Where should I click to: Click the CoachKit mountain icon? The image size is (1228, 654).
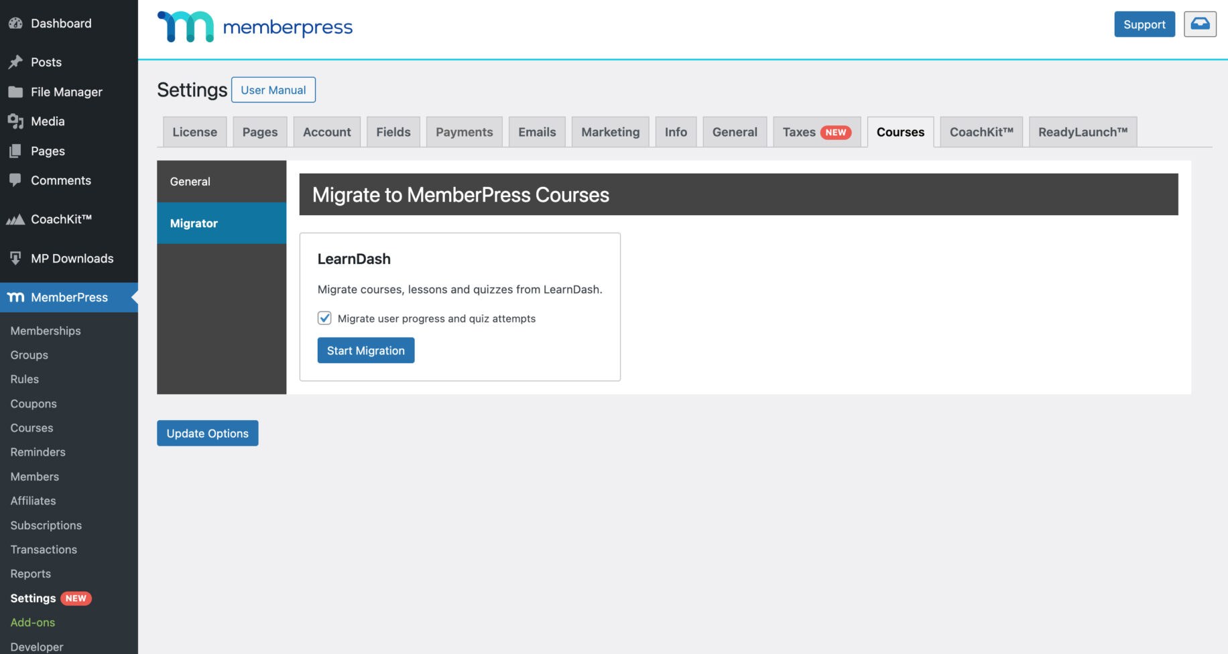pos(16,218)
